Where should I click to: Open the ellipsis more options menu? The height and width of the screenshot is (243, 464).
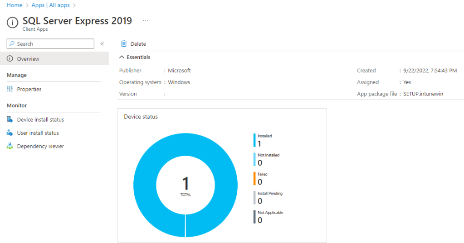[x=146, y=21]
